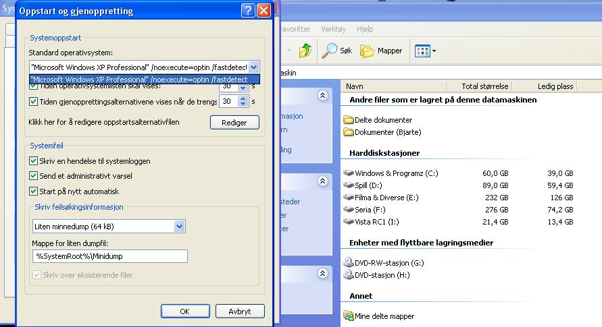Click the 59,4 GB free space for Spill
This screenshot has width=602, height=327.
560,185
